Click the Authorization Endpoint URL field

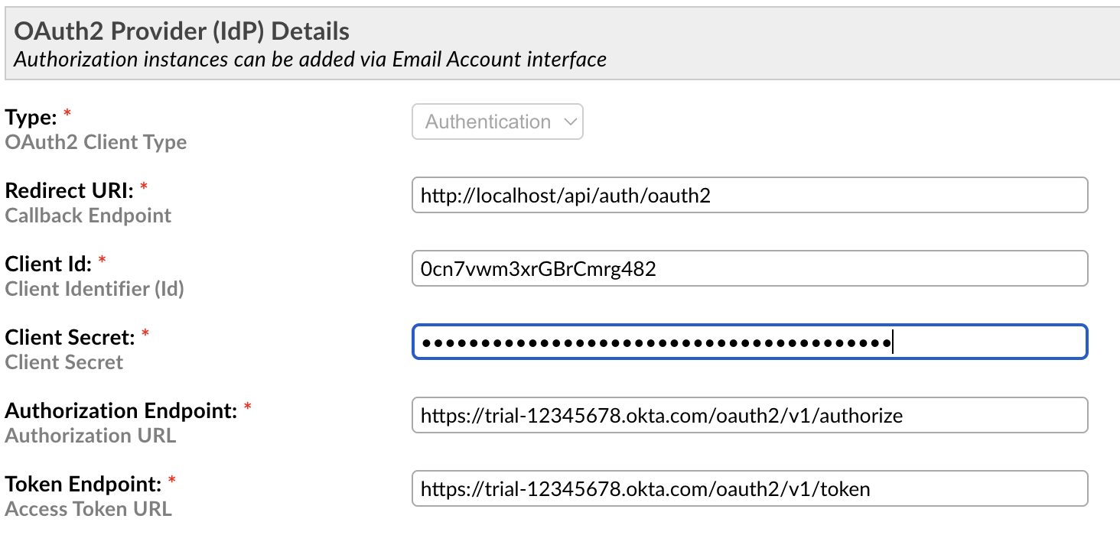[x=689, y=415]
